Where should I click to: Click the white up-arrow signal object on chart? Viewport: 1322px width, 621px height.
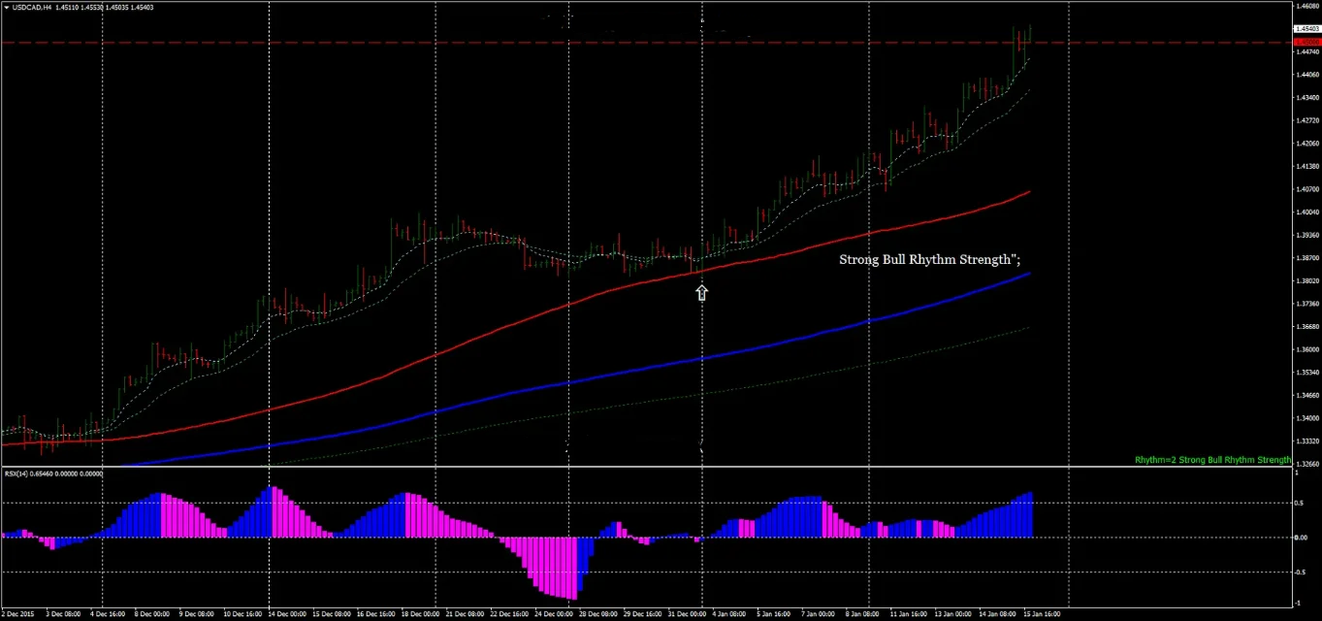pyautogui.click(x=701, y=293)
